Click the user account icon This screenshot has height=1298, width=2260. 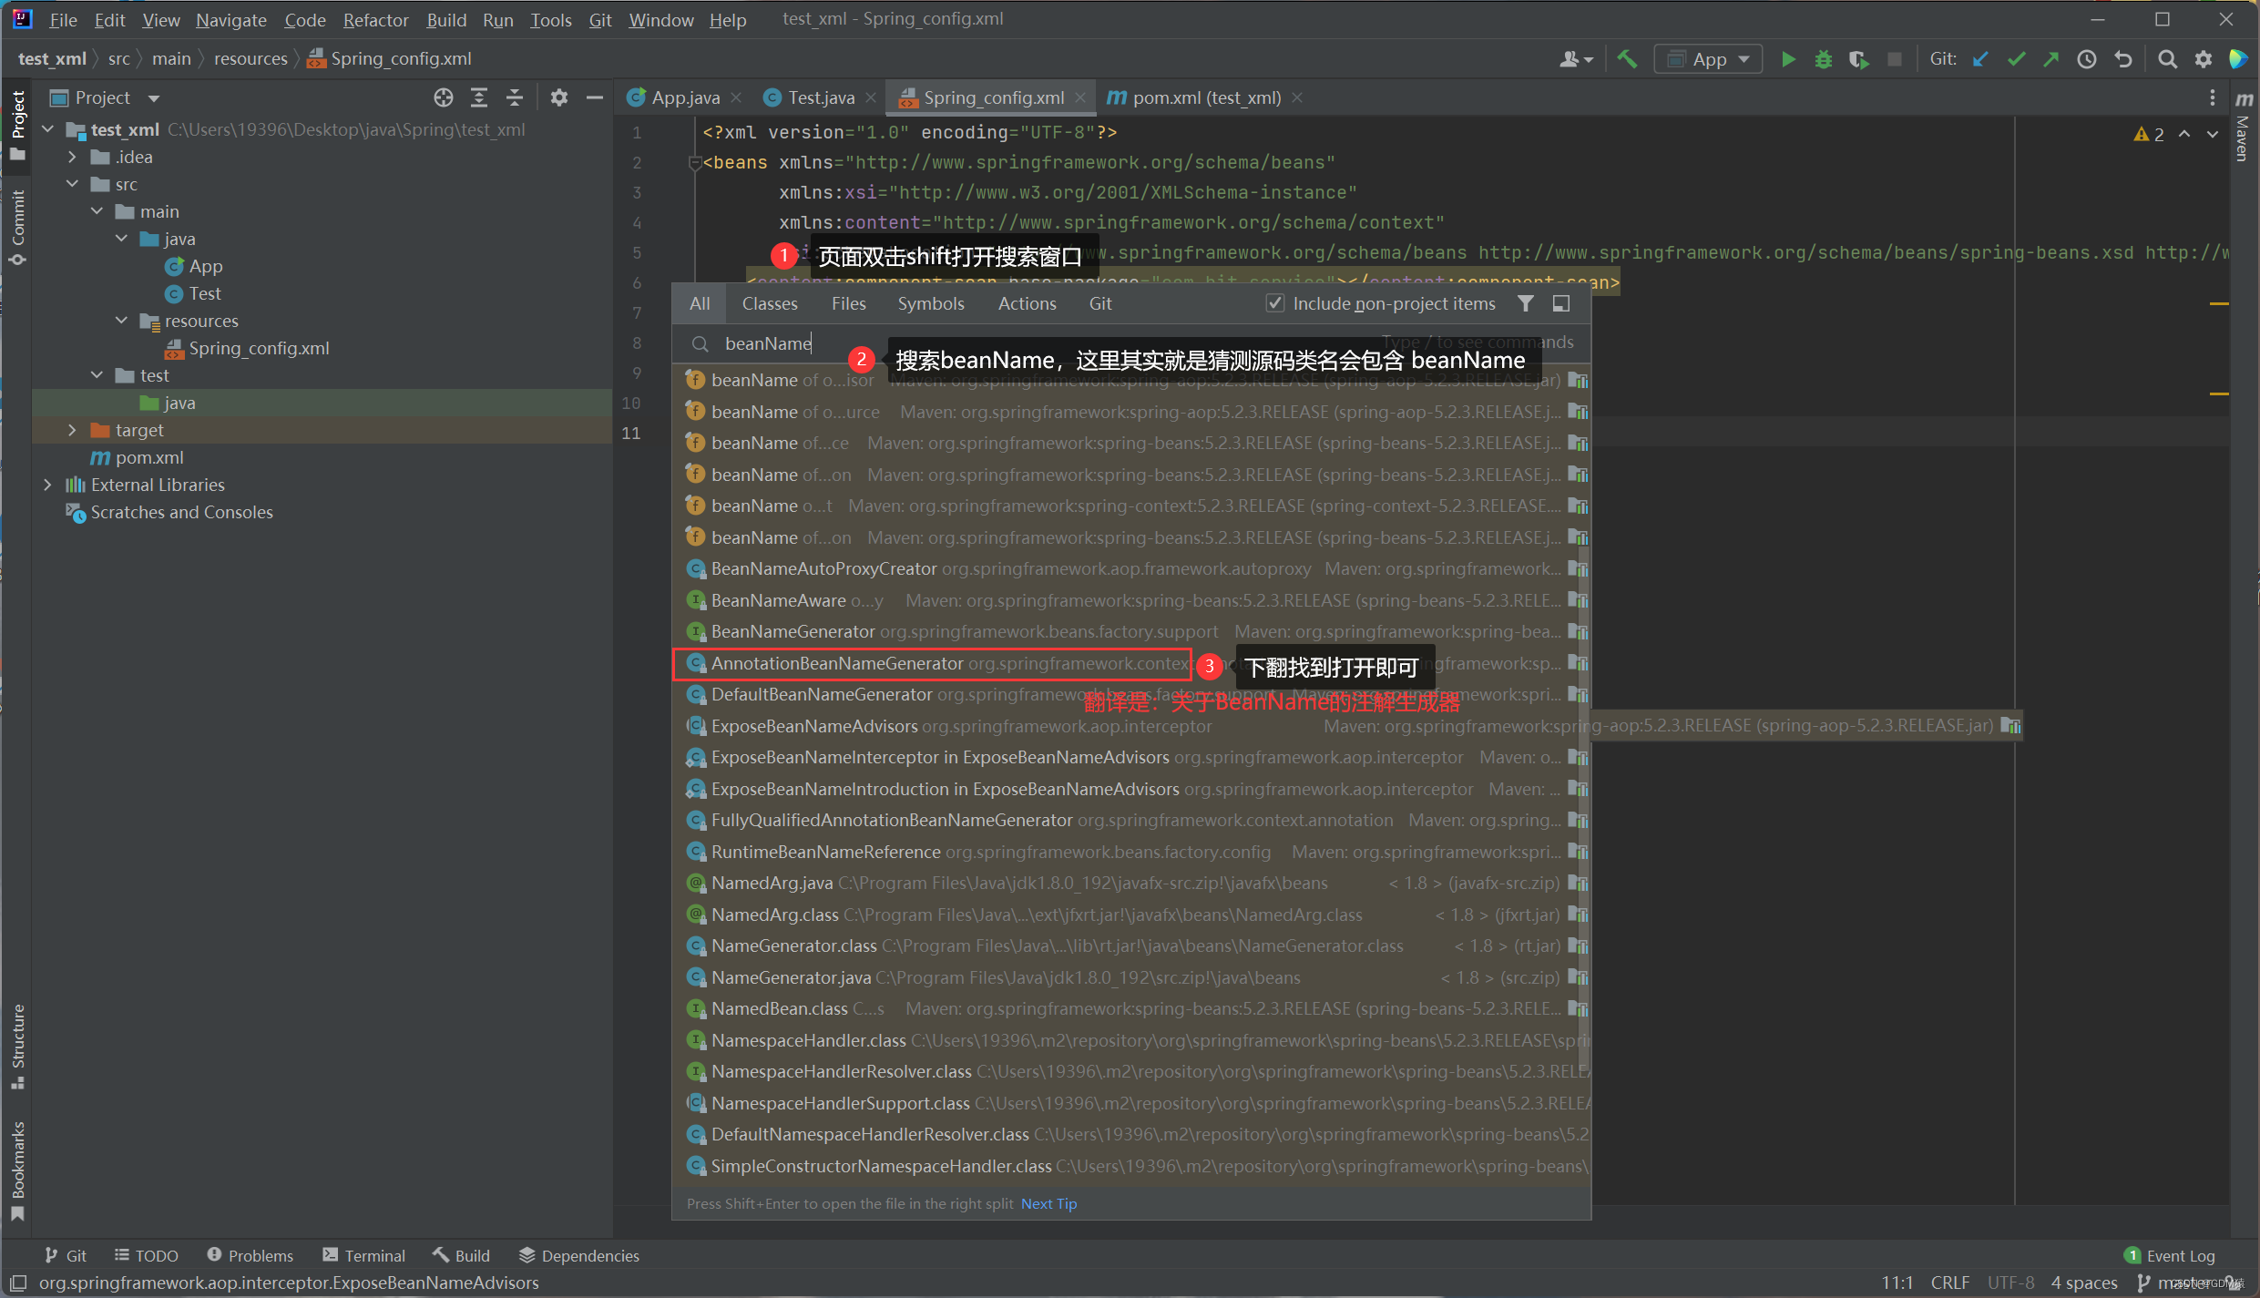pyautogui.click(x=1576, y=59)
